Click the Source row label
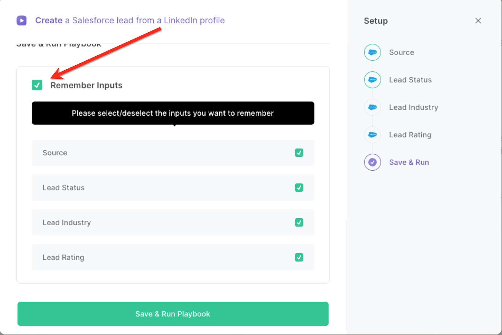 coord(55,153)
